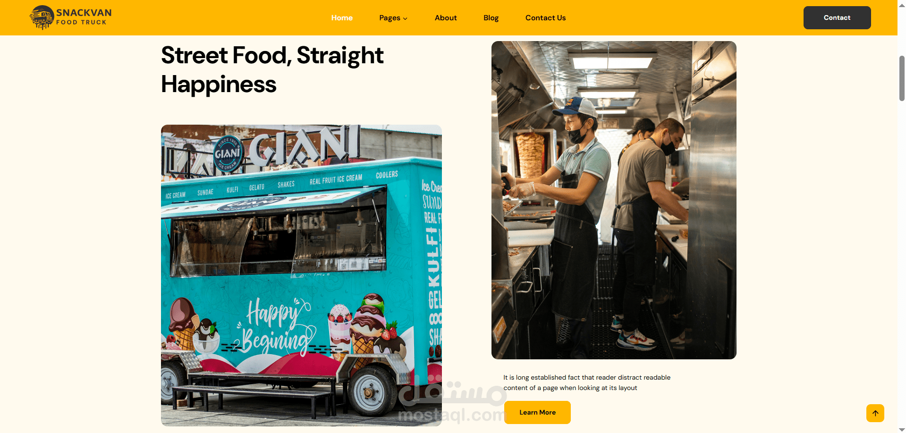This screenshot has height=433, width=906.
Task: Click the Giani ice cream truck photo
Action: click(301, 275)
